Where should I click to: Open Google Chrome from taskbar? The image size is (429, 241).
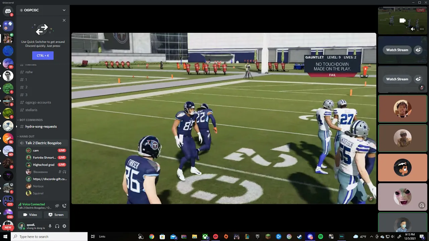151,237
